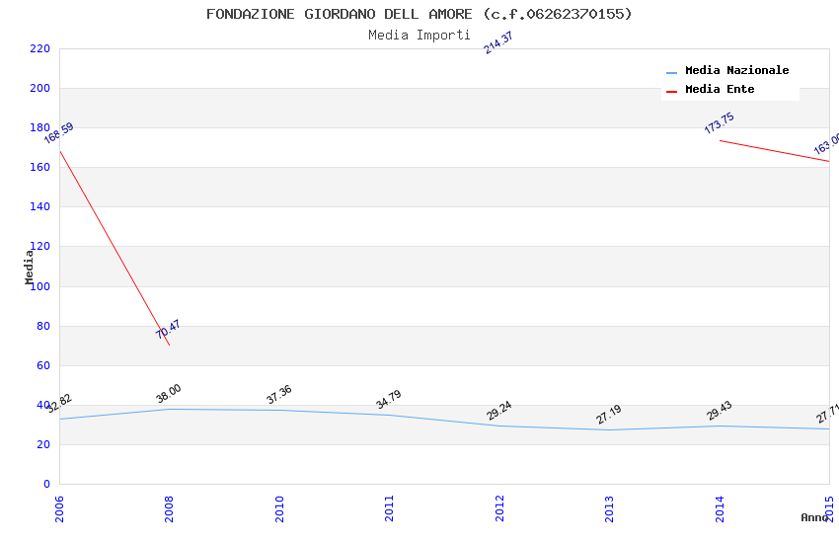Select the 70.47 data label
This screenshot has width=839, height=543.
pos(168,329)
